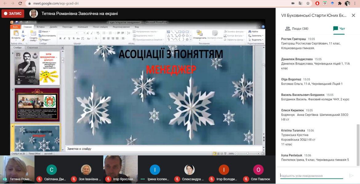Close the chat side panel
Screen dimensions: 360x184
(x=353, y=15)
